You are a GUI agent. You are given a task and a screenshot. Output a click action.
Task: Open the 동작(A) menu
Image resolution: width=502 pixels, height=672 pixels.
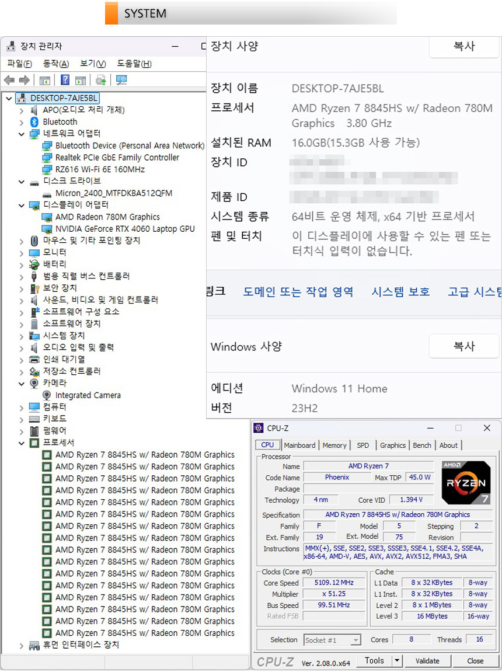click(x=56, y=64)
